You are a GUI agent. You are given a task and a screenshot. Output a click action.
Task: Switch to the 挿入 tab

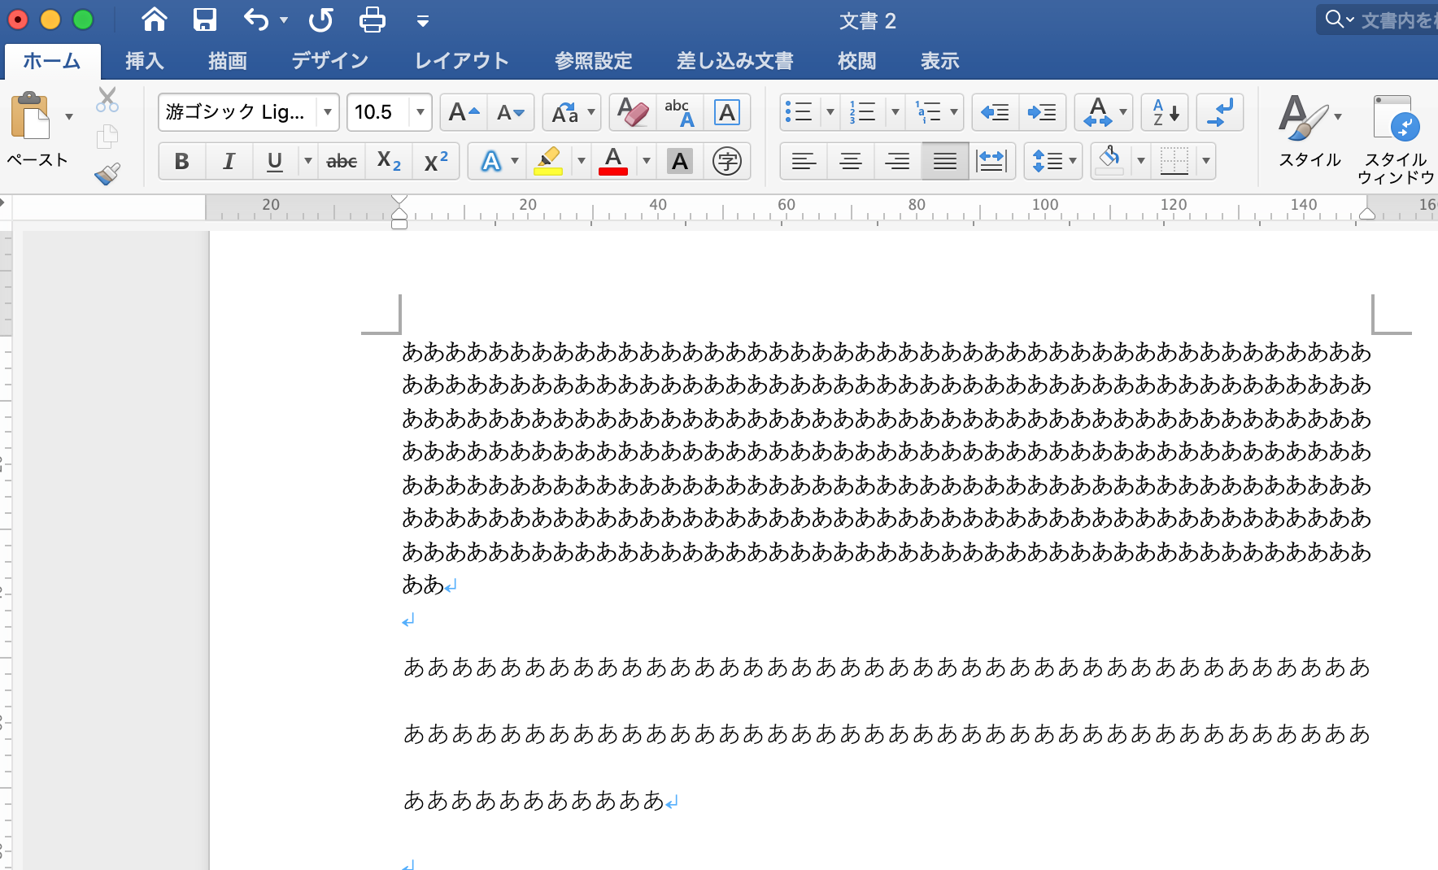pyautogui.click(x=144, y=61)
